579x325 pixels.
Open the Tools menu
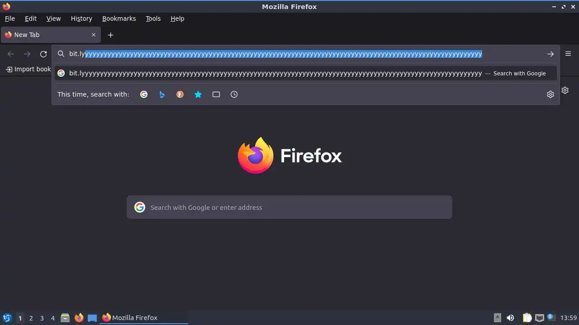click(153, 19)
